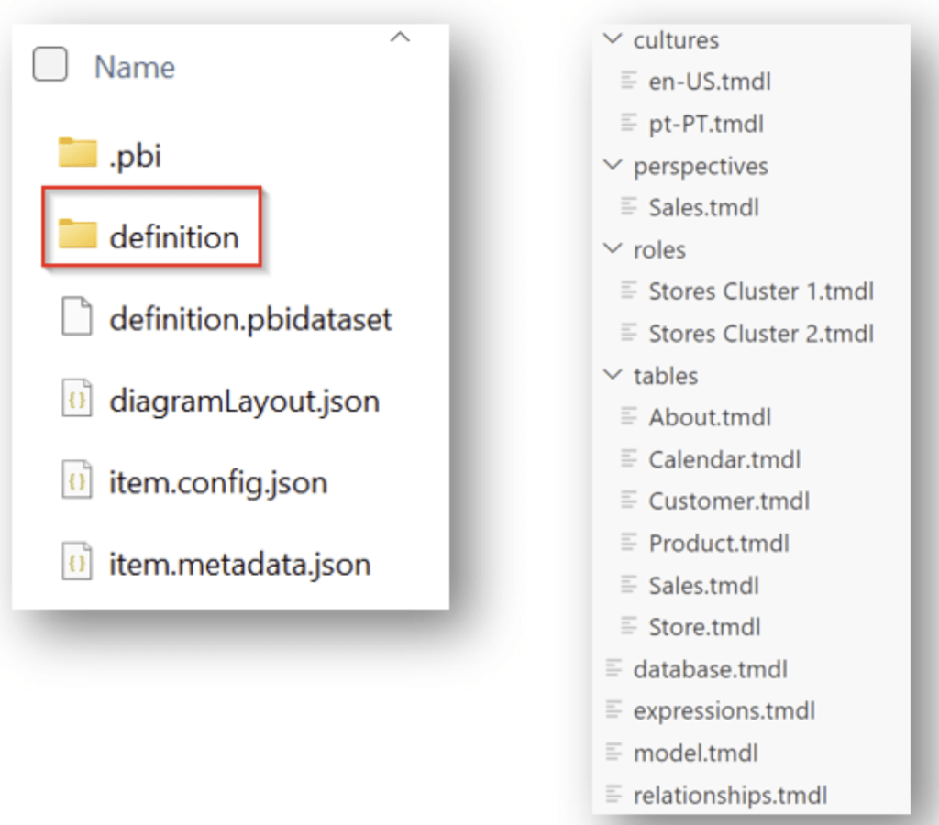Click the file icon beside database.tmdl
This screenshot has width=939, height=825.
(613, 669)
